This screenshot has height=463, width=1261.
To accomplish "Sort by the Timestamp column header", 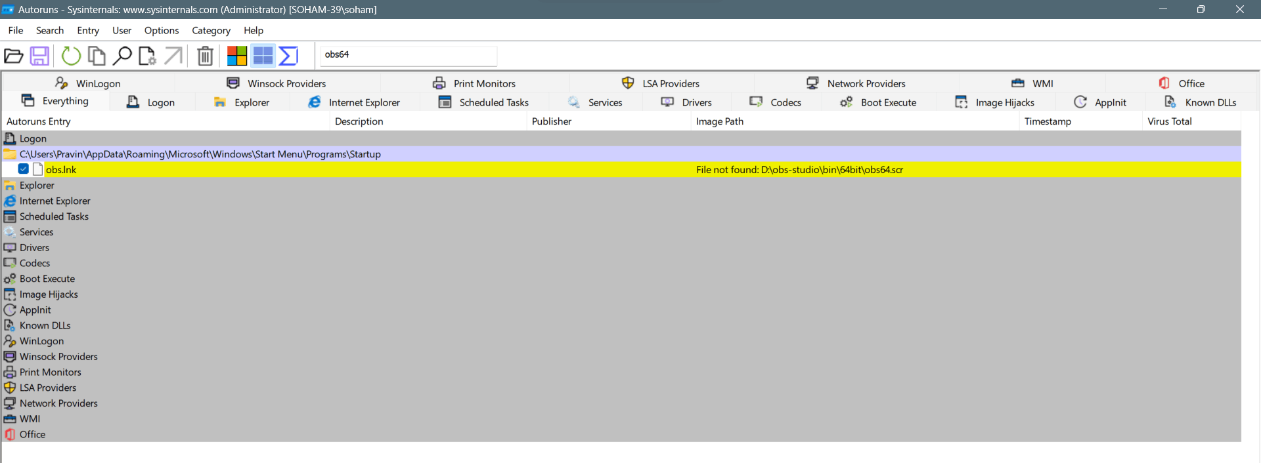I will pos(1080,121).
